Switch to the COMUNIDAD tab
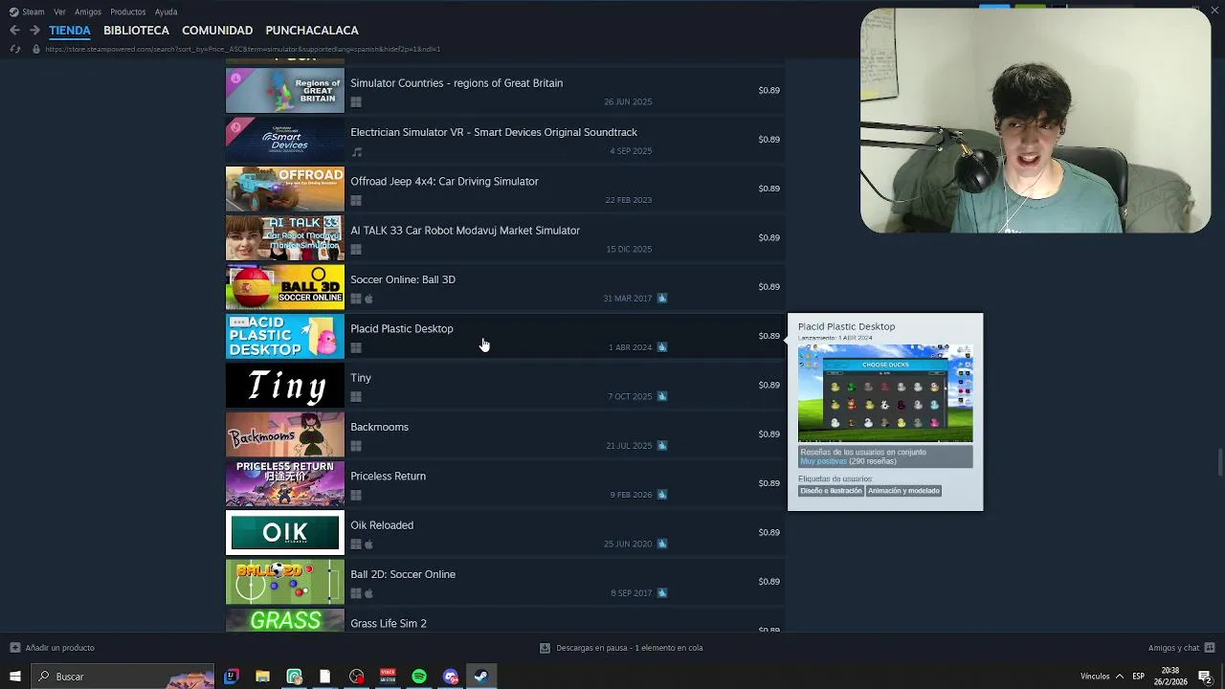This screenshot has width=1225, height=689. (217, 31)
